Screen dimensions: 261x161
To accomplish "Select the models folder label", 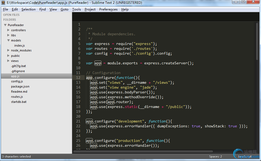I will point(16,40).
